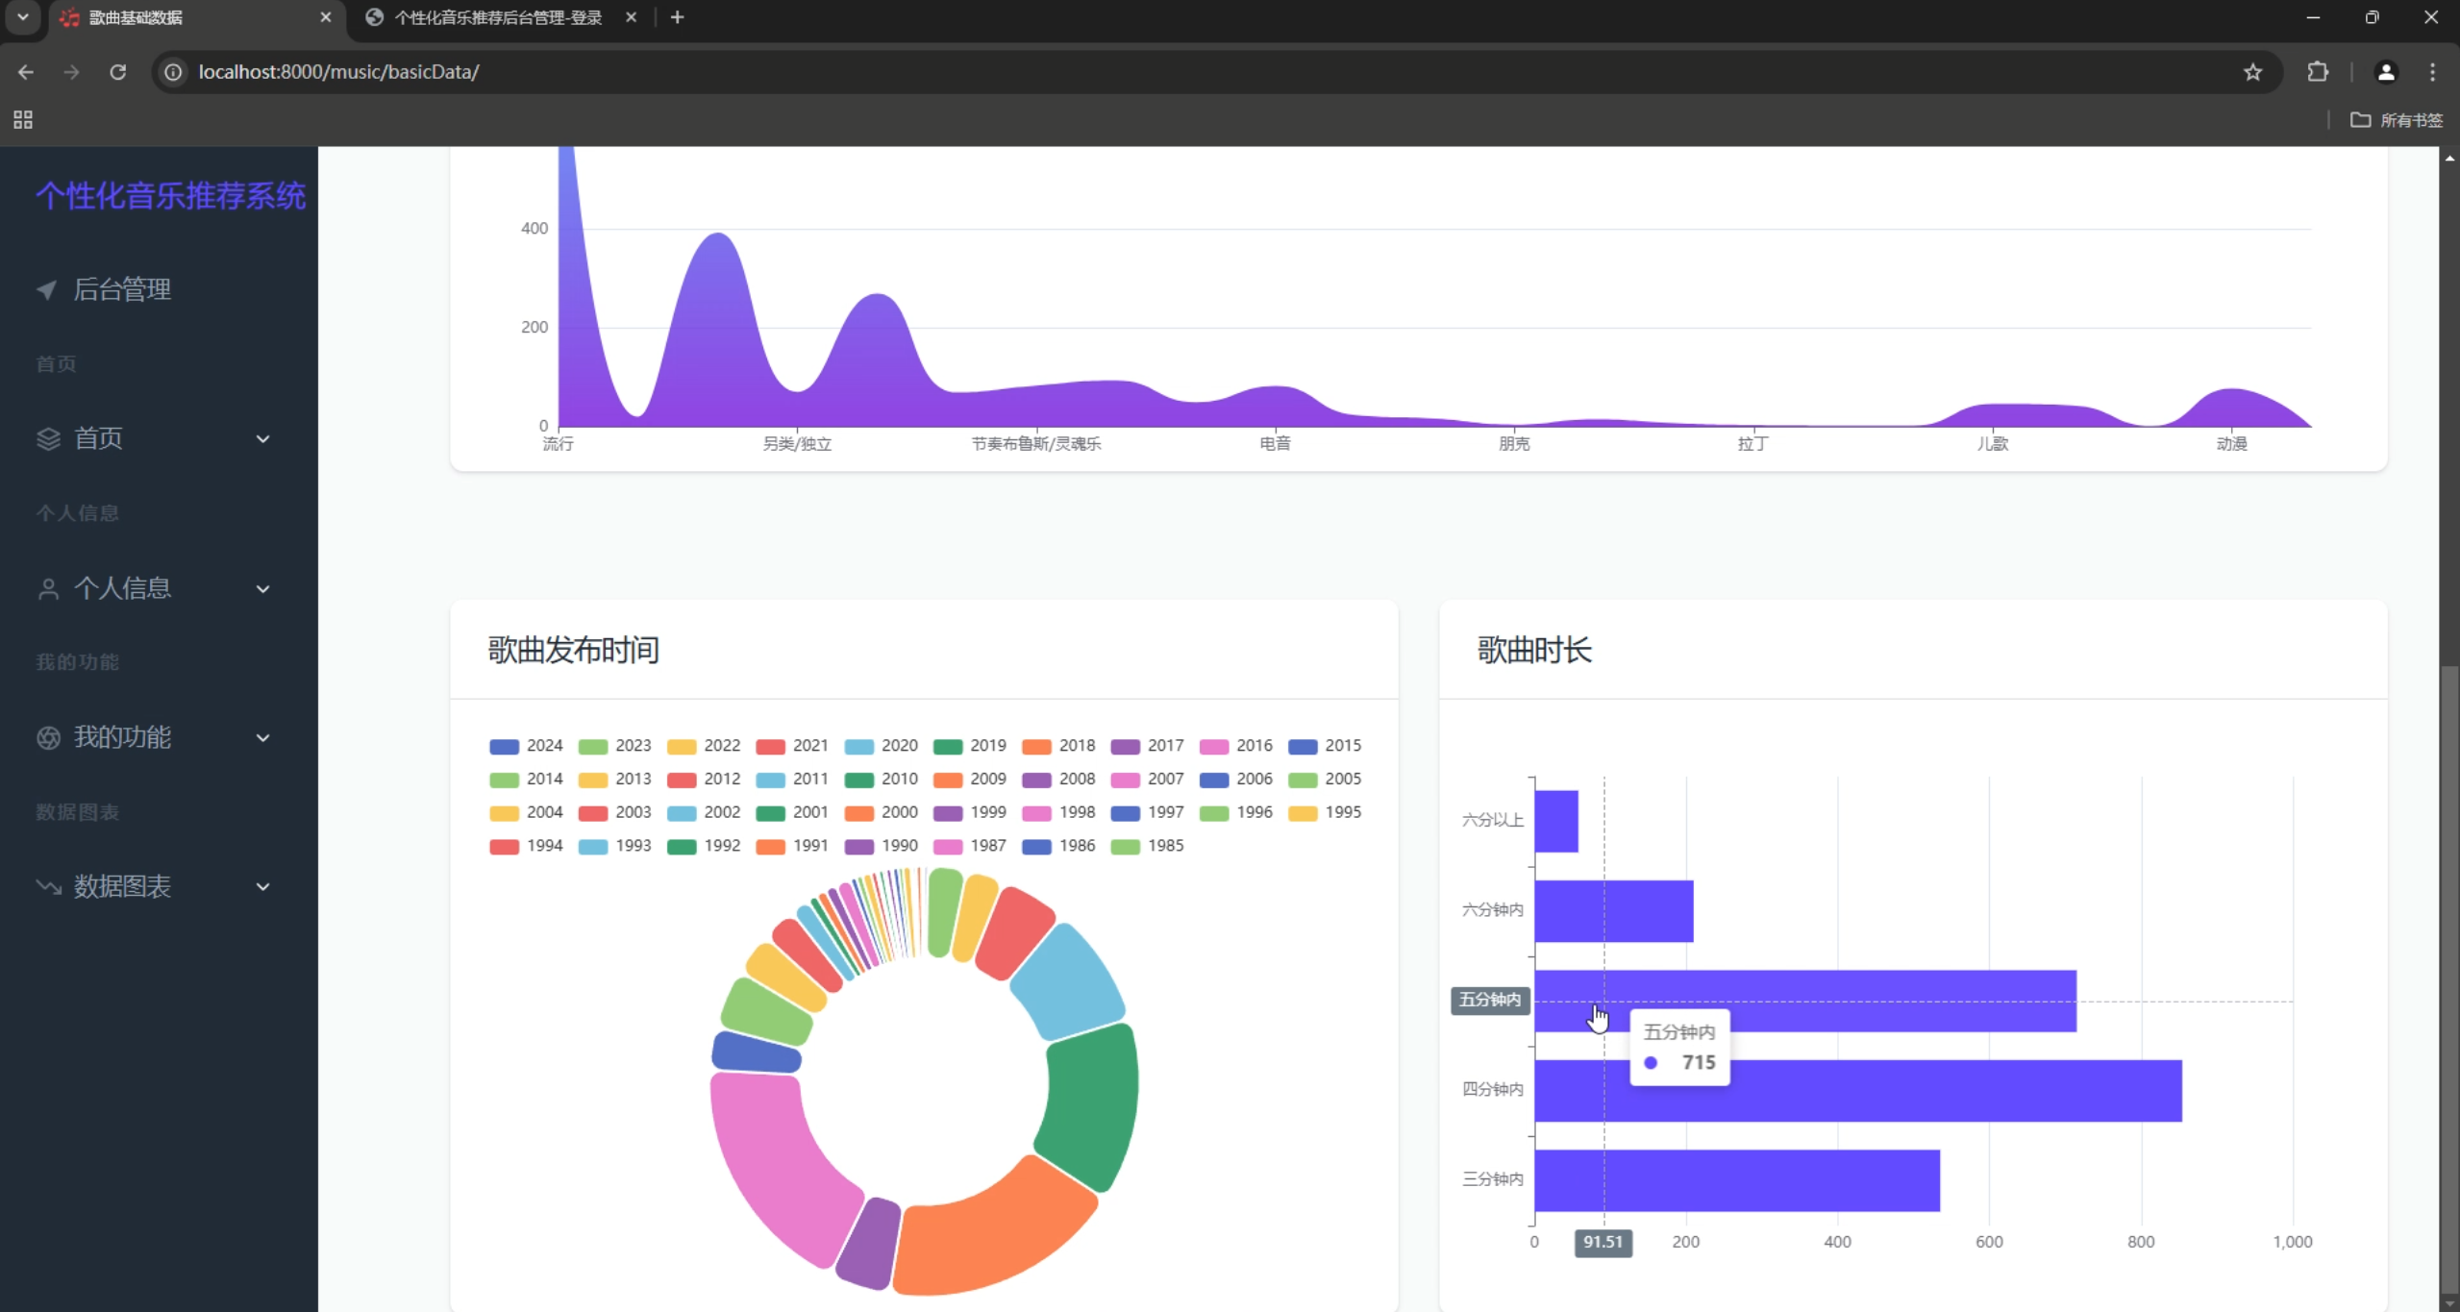Click the 我的功能 aperture icon in sidebar
Image resolution: width=2460 pixels, height=1312 pixels.
48,737
